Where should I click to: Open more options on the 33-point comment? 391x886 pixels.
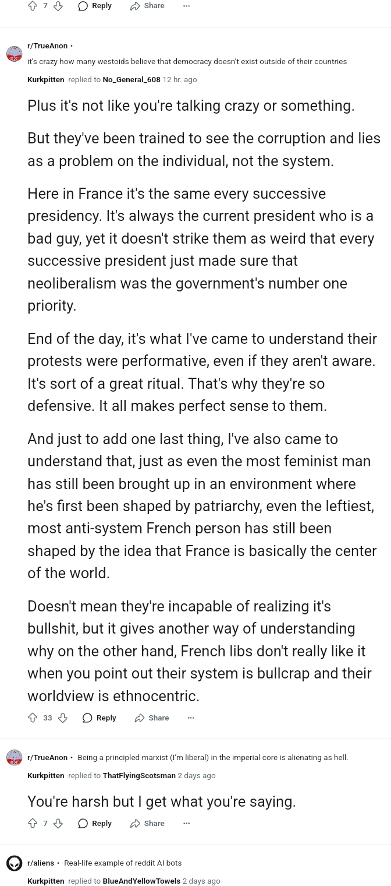tap(191, 718)
